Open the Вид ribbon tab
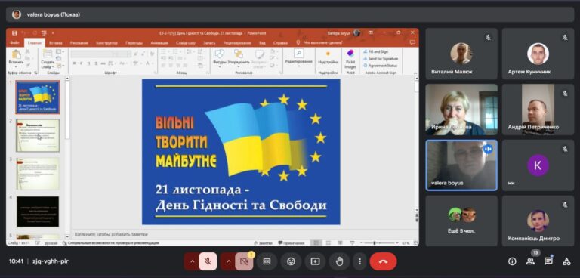This screenshot has width=580, height=278. pos(262,43)
